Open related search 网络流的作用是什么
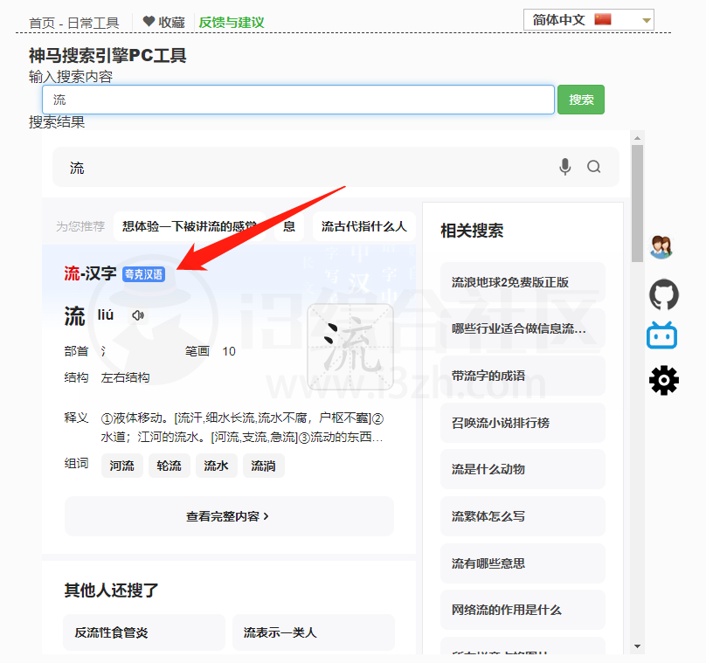The height and width of the screenshot is (663, 706). pos(523,610)
